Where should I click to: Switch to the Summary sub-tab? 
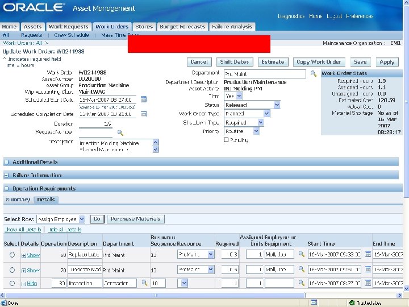[x=18, y=200]
